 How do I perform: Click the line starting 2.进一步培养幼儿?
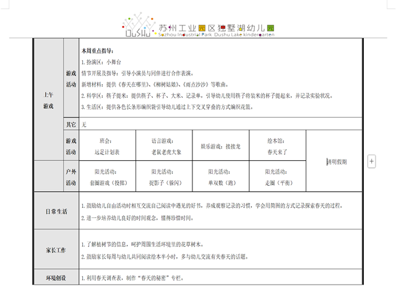point(137,218)
